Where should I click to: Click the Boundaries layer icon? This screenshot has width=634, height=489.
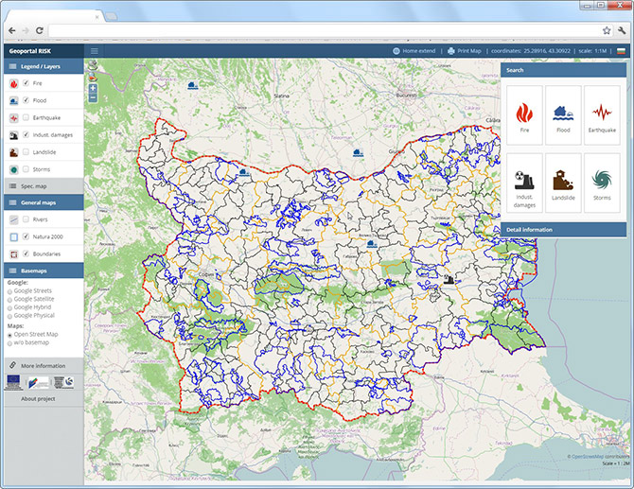click(x=14, y=254)
